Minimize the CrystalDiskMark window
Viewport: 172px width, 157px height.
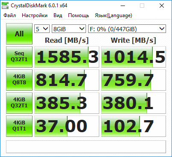coord(123,6)
